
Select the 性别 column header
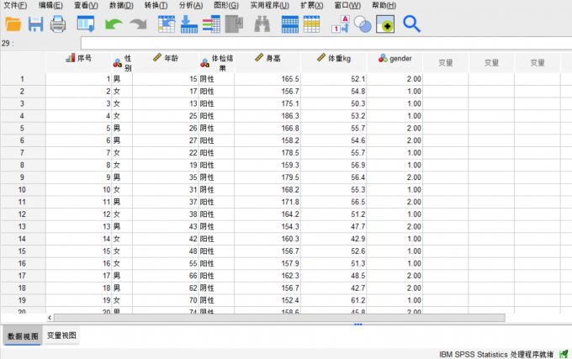click(x=122, y=62)
